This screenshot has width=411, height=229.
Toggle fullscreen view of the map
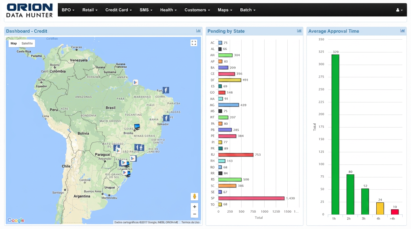pyautogui.click(x=194, y=43)
